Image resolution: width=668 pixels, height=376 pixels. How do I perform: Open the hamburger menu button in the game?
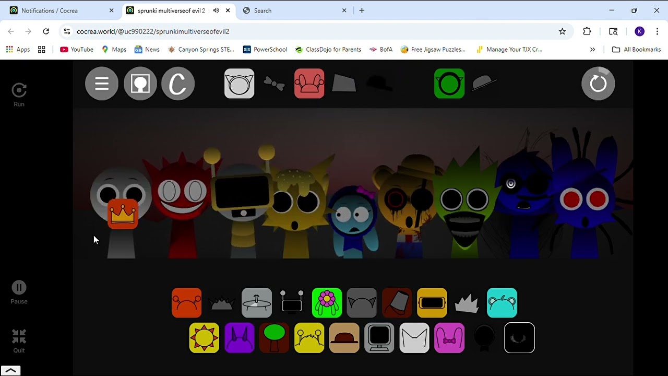click(102, 84)
